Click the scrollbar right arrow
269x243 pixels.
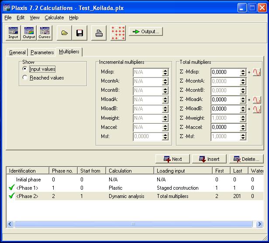click(259, 224)
